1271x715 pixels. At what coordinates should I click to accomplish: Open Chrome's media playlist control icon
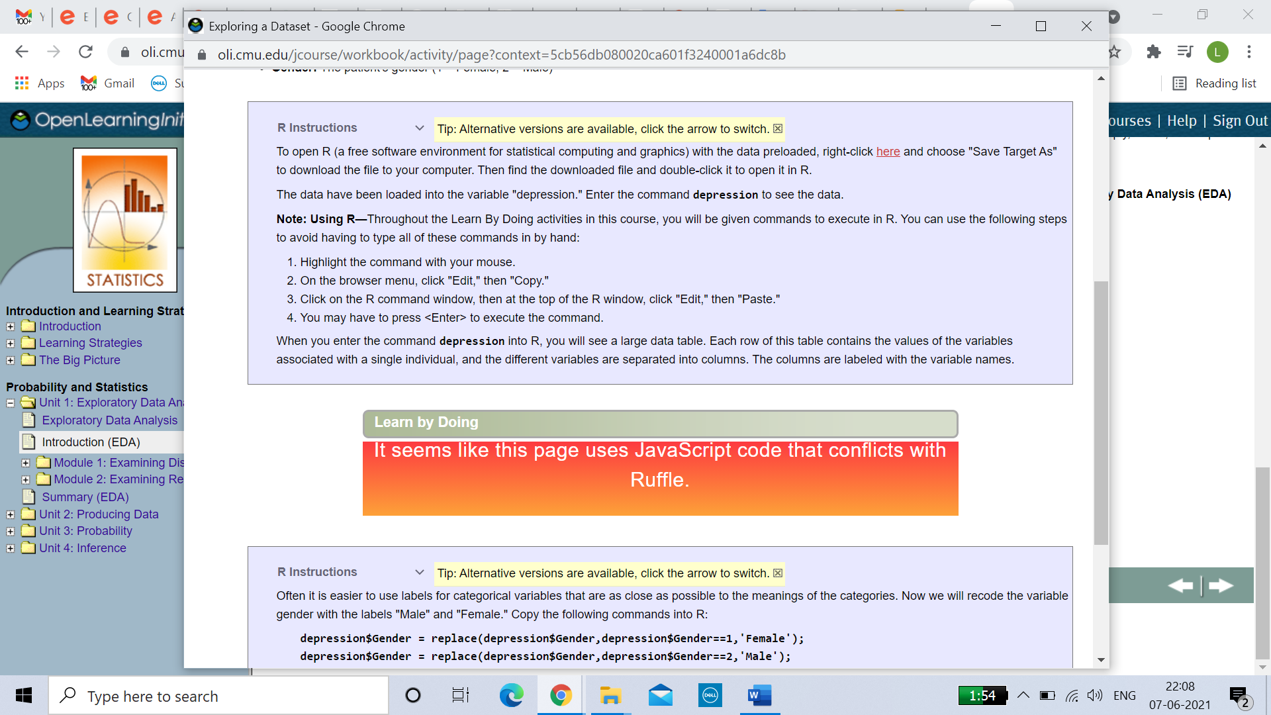click(1186, 52)
